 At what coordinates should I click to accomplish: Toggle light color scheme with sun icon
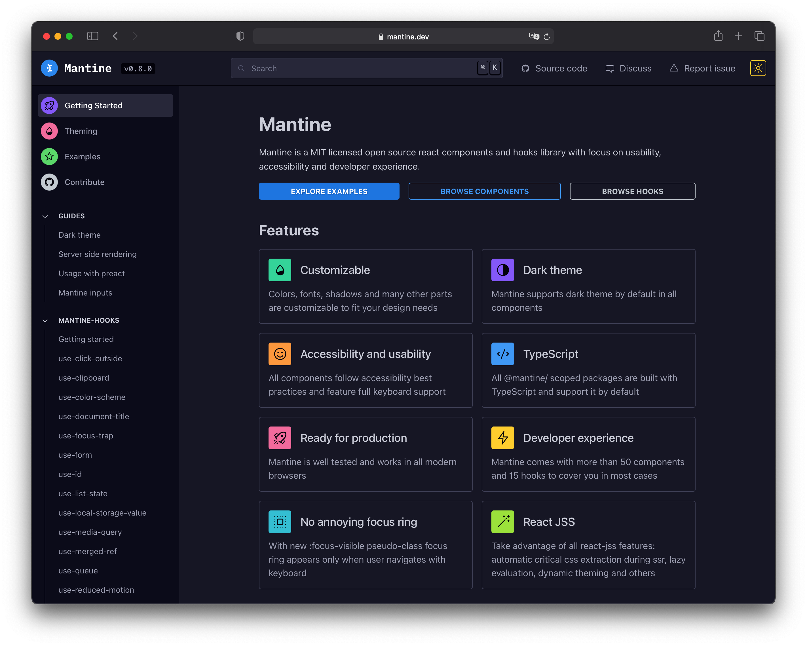(x=758, y=68)
